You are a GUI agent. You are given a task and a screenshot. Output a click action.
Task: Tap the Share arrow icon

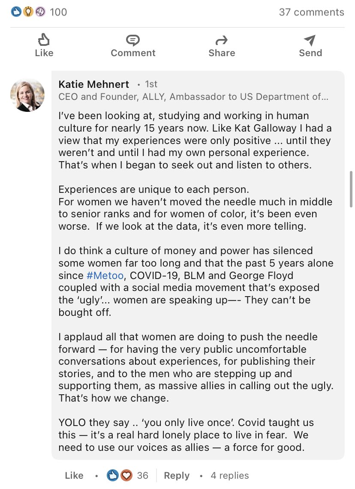(222, 40)
